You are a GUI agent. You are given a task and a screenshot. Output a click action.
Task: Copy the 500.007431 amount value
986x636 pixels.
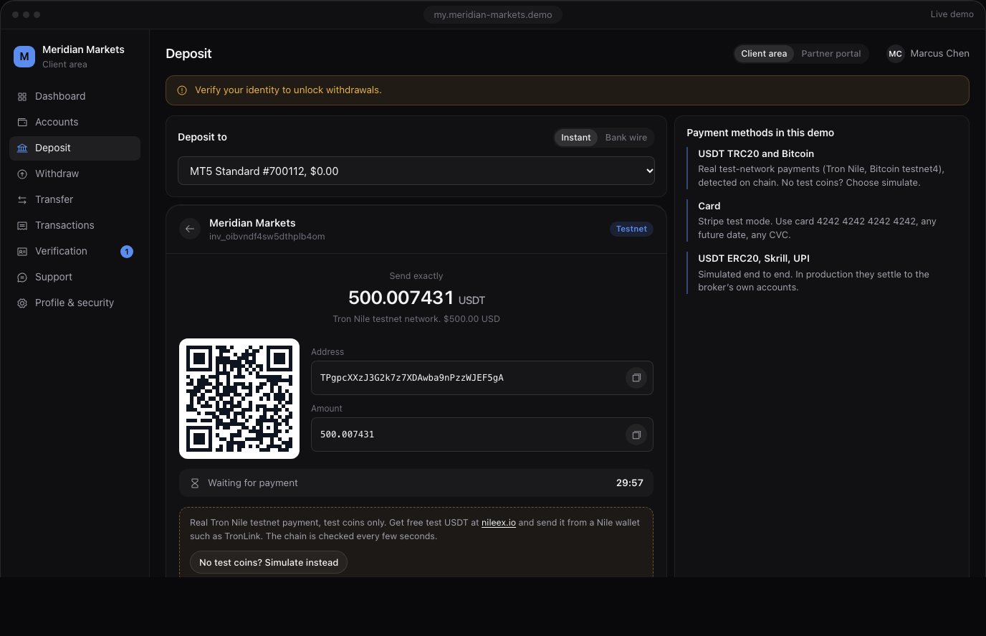coord(636,435)
